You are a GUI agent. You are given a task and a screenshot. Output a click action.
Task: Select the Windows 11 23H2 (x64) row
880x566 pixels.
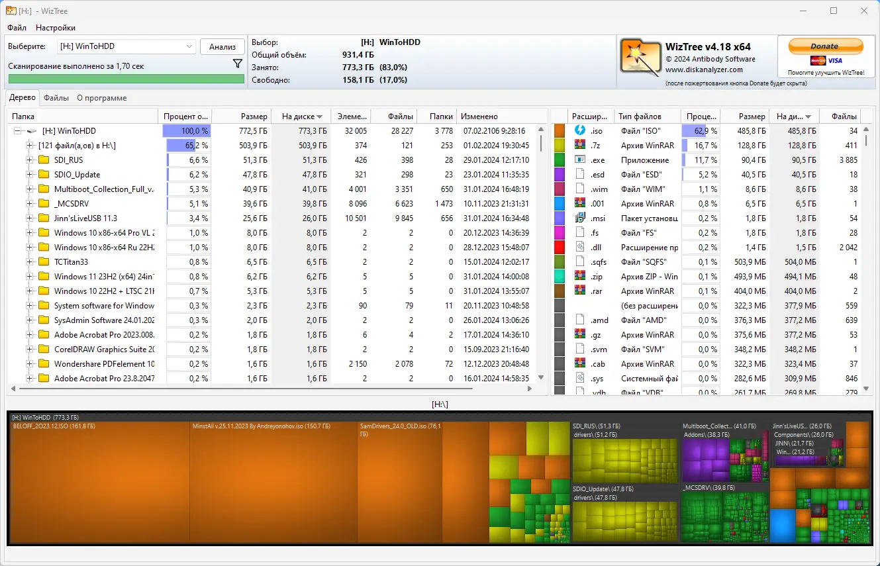(278, 277)
